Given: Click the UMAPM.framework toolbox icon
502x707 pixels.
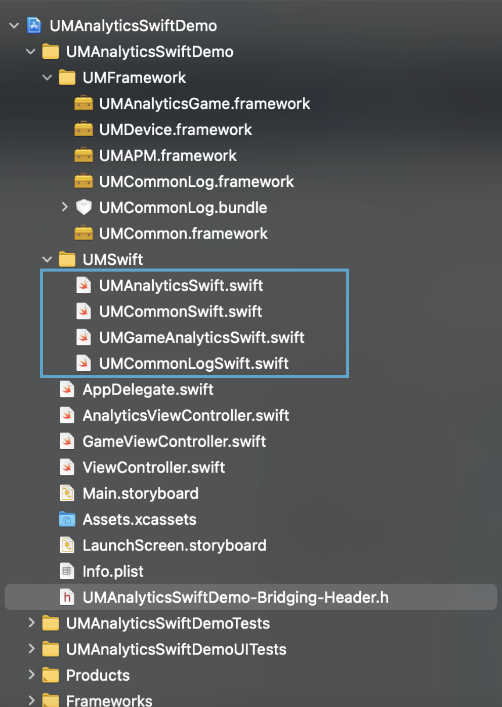Looking at the screenshot, I should click(x=83, y=155).
